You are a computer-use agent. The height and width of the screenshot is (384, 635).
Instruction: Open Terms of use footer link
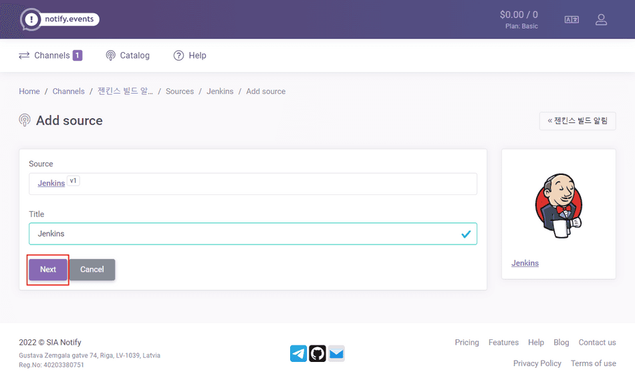tap(594, 363)
